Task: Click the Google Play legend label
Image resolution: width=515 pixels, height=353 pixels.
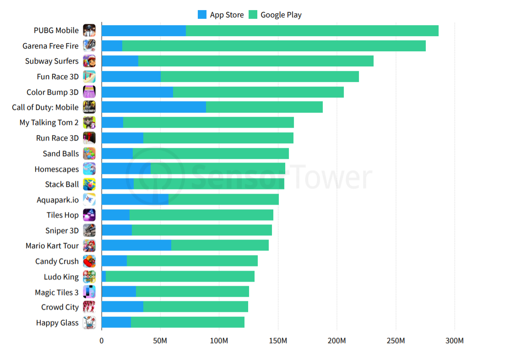Action: (281, 15)
